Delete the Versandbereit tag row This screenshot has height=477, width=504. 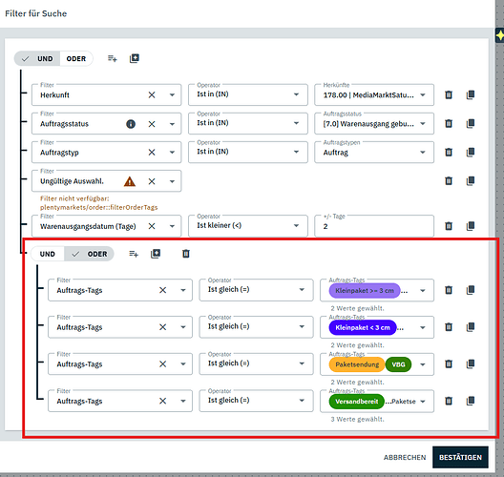click(449, 401)
